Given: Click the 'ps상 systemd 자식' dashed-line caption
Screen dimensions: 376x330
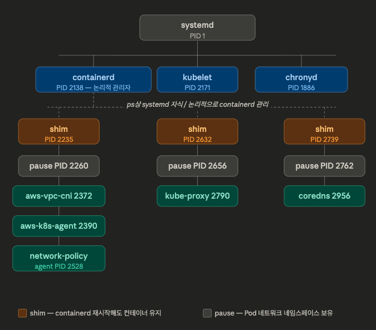Looking at the screenshot, I should (x=197, y=105).
